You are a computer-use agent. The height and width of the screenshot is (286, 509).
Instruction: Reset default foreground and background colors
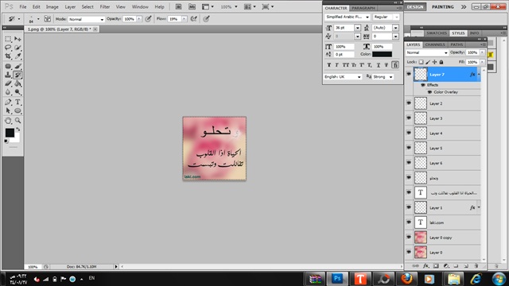(6, 141)
